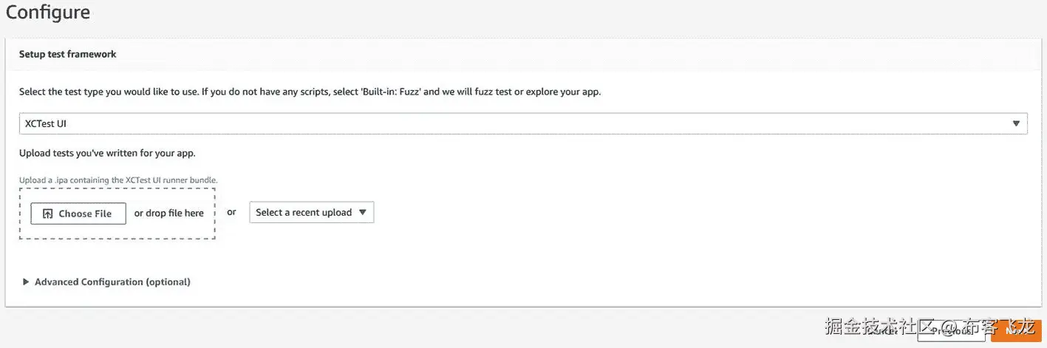The height and width of the screenshot is (348, 1047).
Task: Click the Advanced Configuration (optional) label
Action: coord(112,282)
